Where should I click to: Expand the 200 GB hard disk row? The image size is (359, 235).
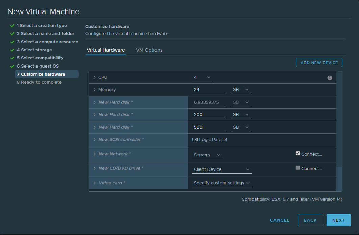click(x=95, y=115)
